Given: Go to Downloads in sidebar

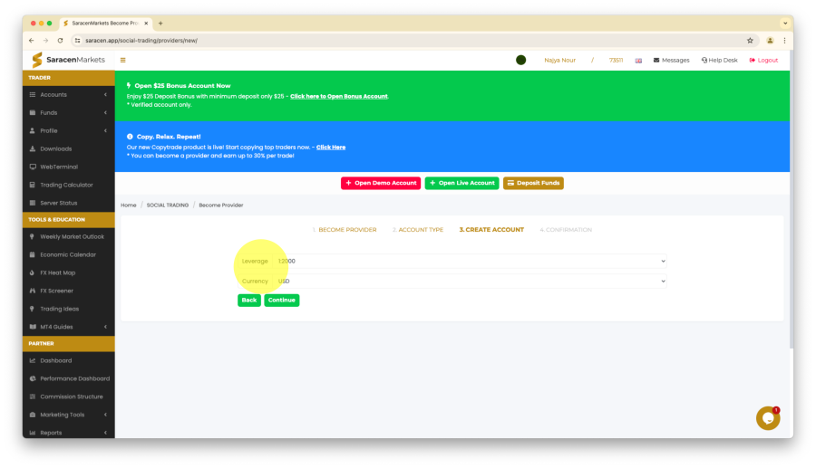Looking at the screenshot, I should point(68,149).
